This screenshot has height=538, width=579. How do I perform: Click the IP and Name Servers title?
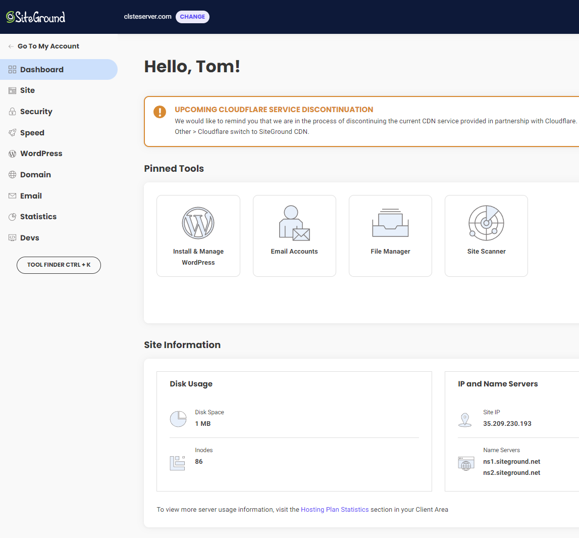point(498,384)
